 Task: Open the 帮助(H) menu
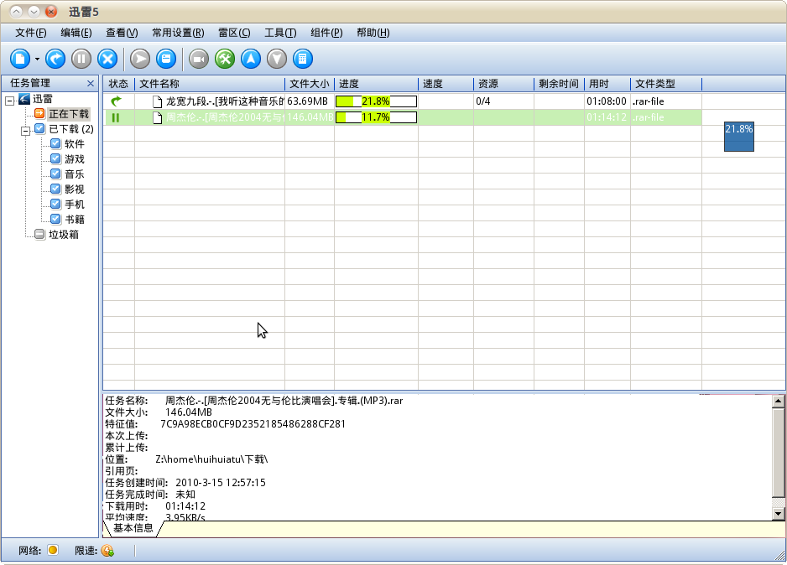pyautogui.click(x=373, y=33)
